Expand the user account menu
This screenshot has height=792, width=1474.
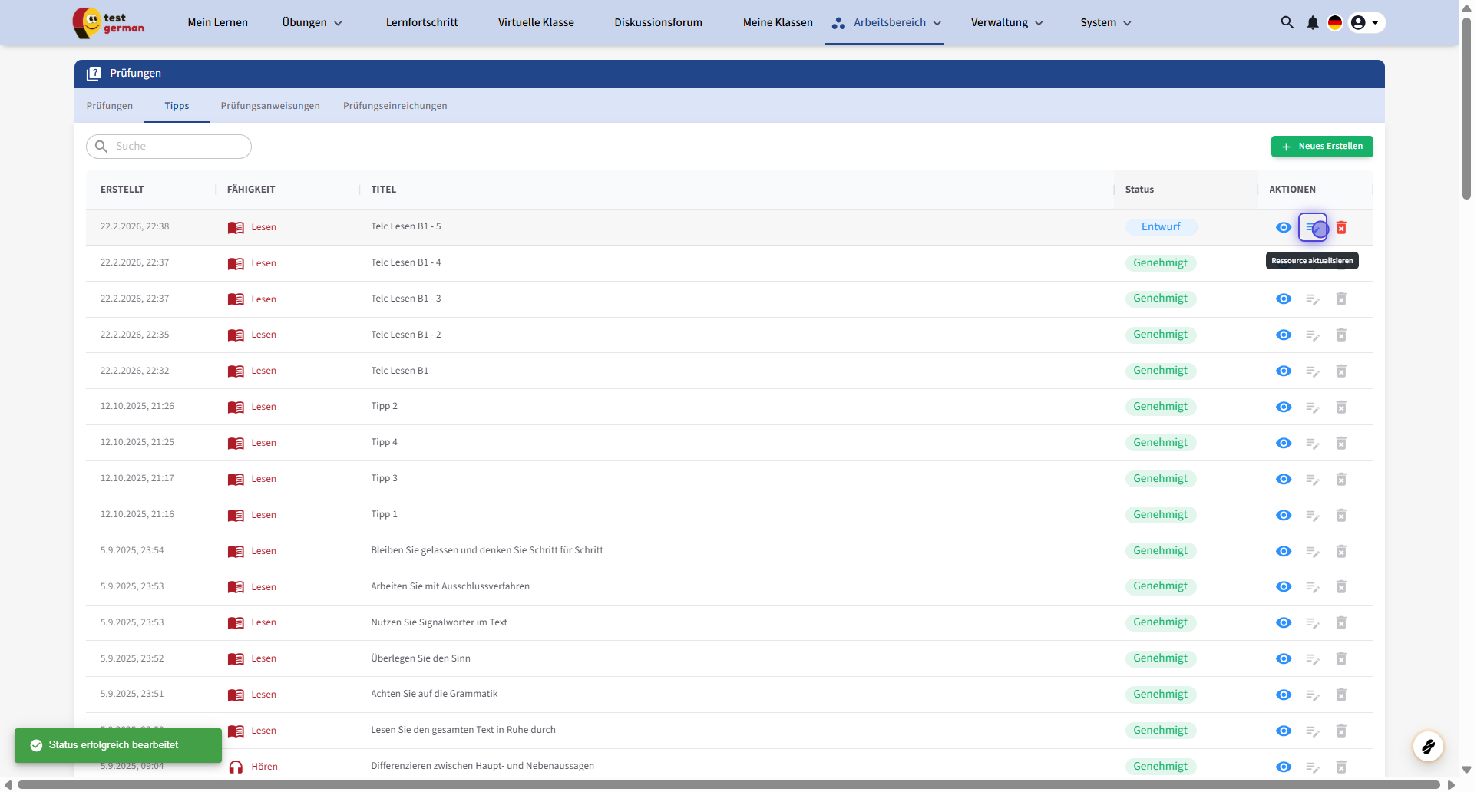[1366, 23]
